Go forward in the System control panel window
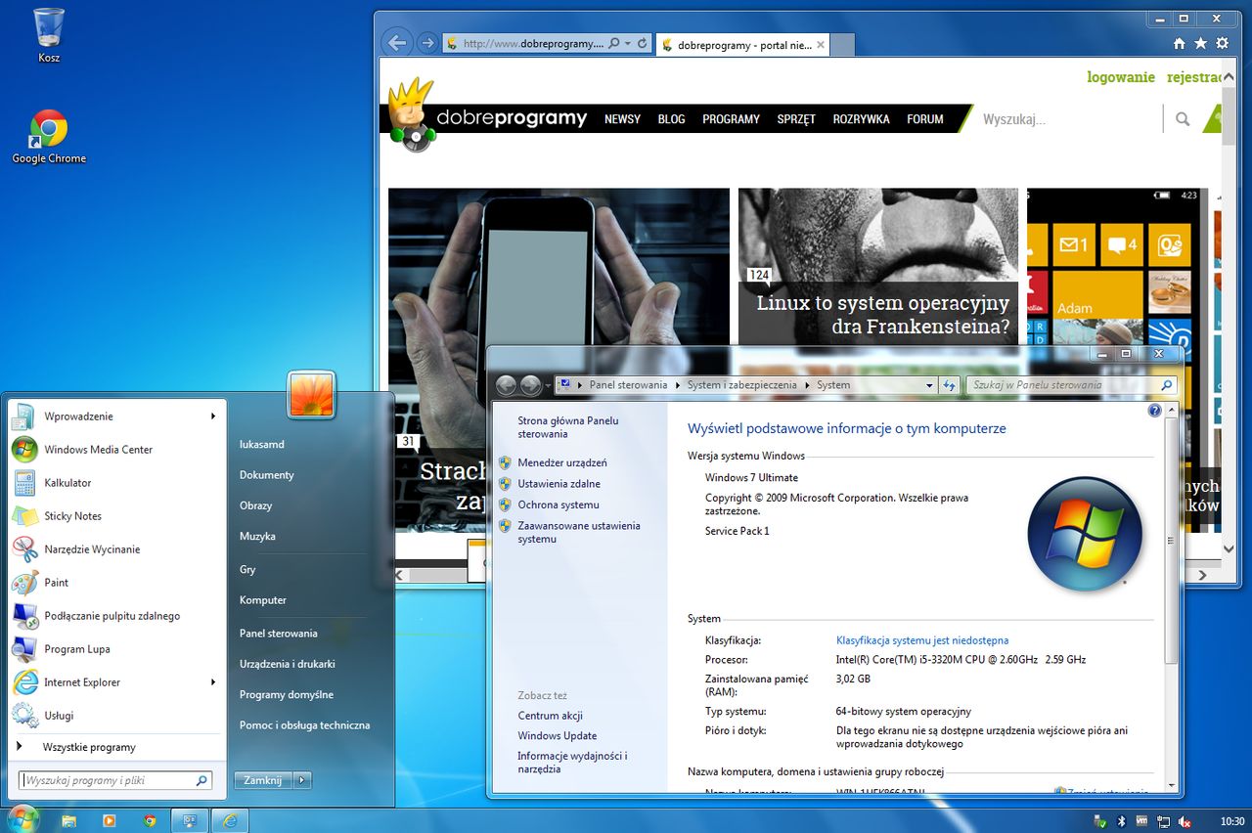Screen dimensions: 1252x833 coord(530,385)
